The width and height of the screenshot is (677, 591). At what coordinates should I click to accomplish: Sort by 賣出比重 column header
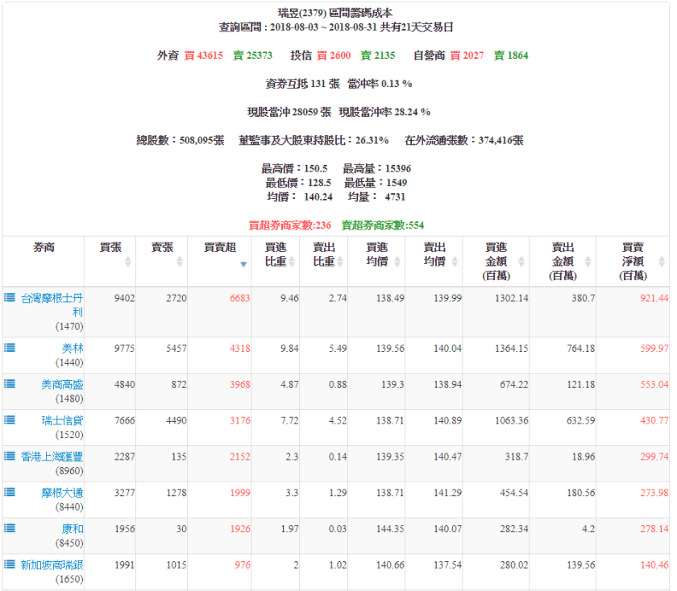click(324, 261)
